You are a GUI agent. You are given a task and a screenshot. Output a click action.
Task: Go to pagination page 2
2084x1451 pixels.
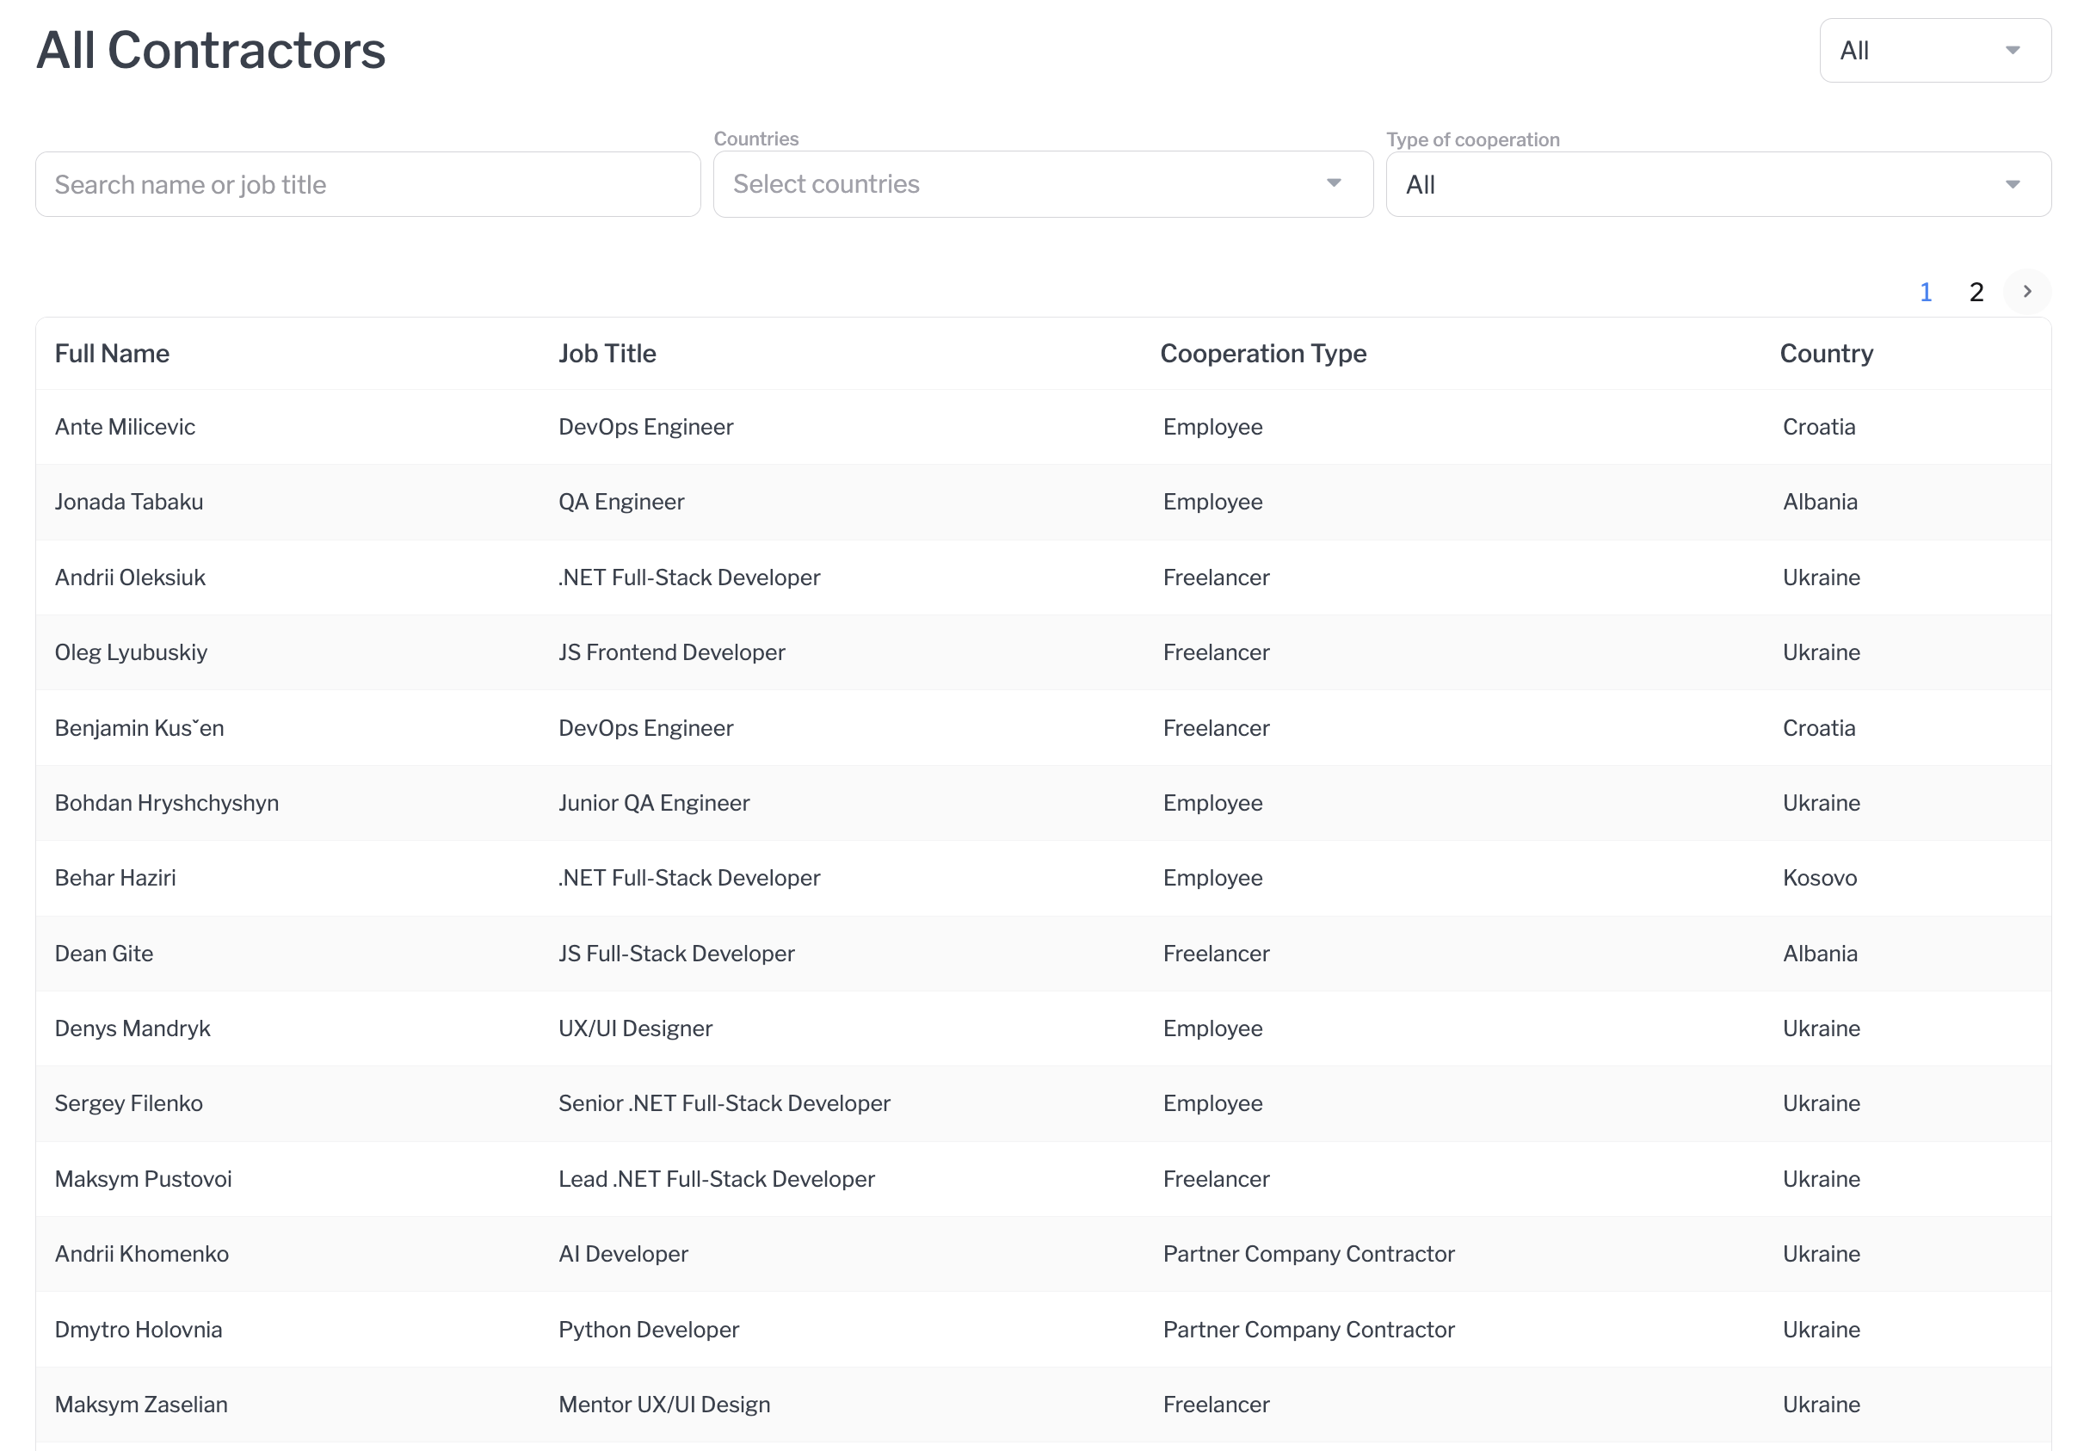tap(1976, 293)
